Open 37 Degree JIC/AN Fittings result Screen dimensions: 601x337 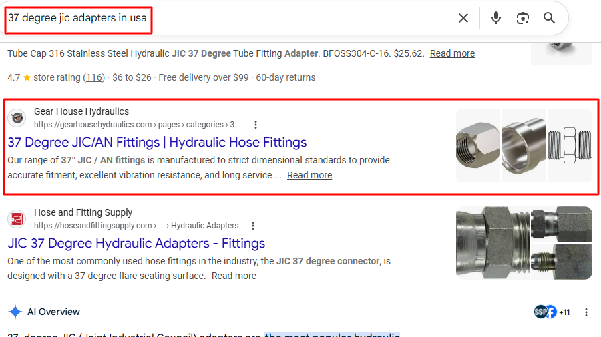coord(157,142)
